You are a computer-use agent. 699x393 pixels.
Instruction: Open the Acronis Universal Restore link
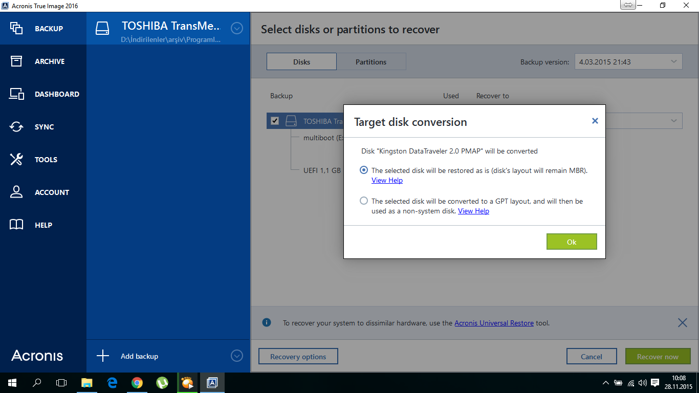coord(494,323)
